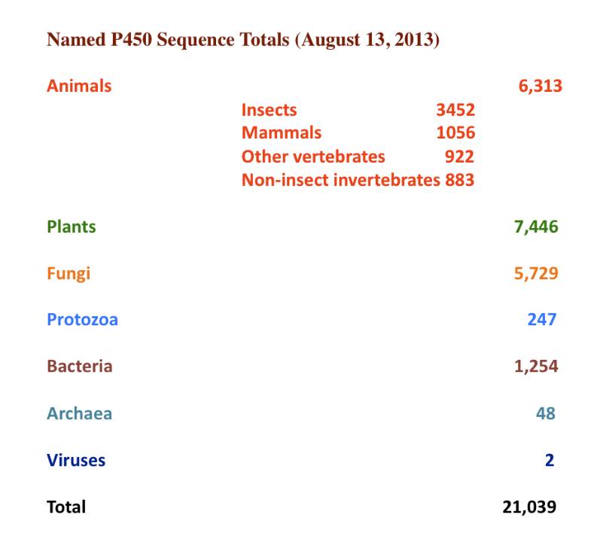Screen dimensions: 594x536
Task: Click the title Named P450 Sequence Totals
Action: pyautogui.click(x=243, y=40)
